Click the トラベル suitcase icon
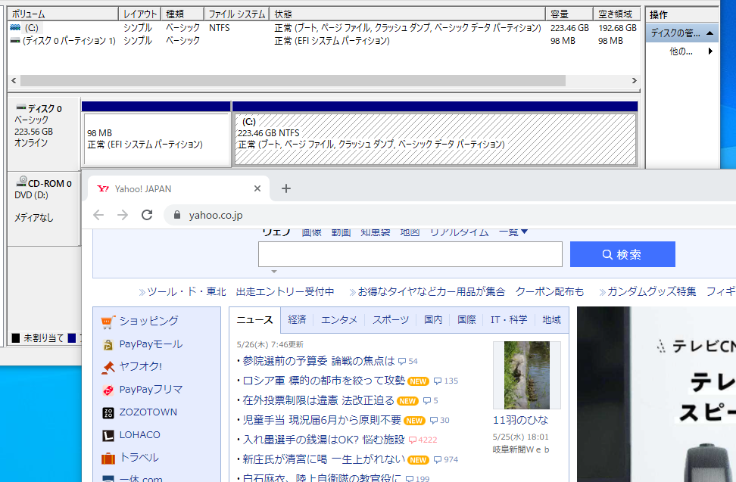 click(x=108, y=458)
